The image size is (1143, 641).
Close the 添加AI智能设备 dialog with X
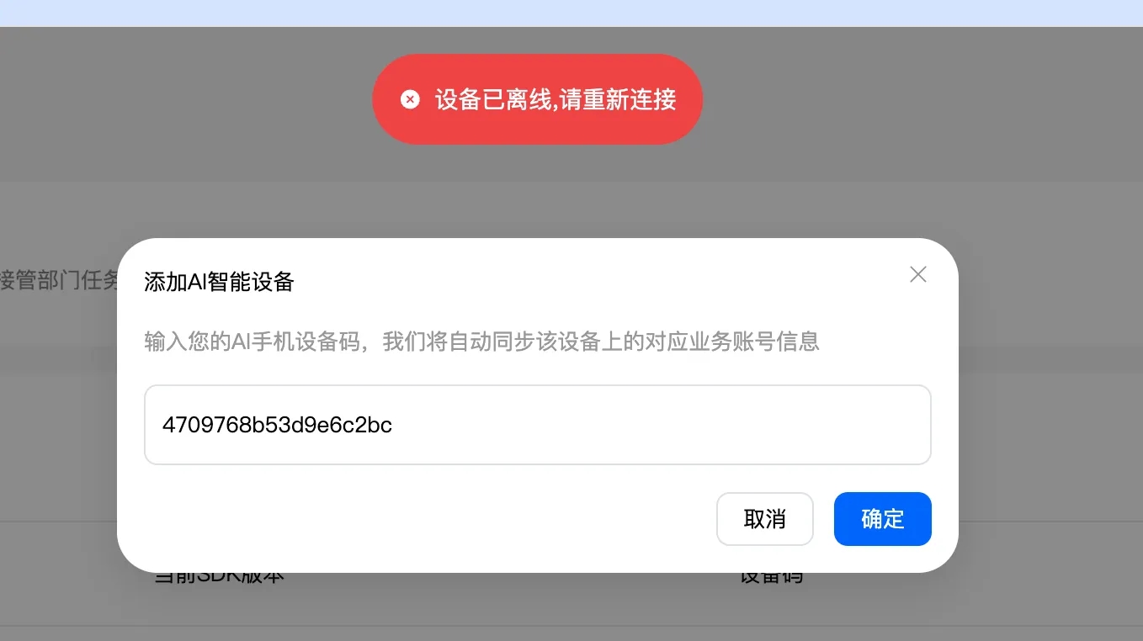(917, 274)
